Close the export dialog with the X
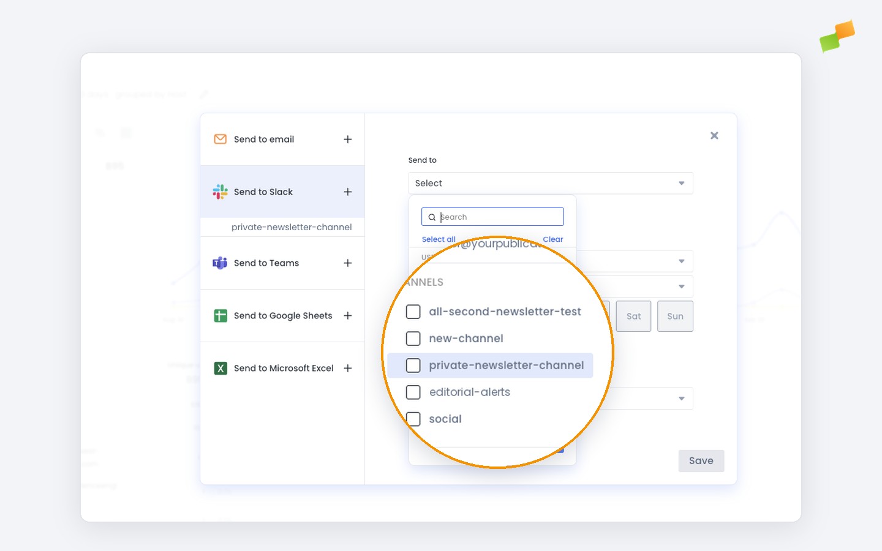Viewport: 882px width, 551px height. 714,135
